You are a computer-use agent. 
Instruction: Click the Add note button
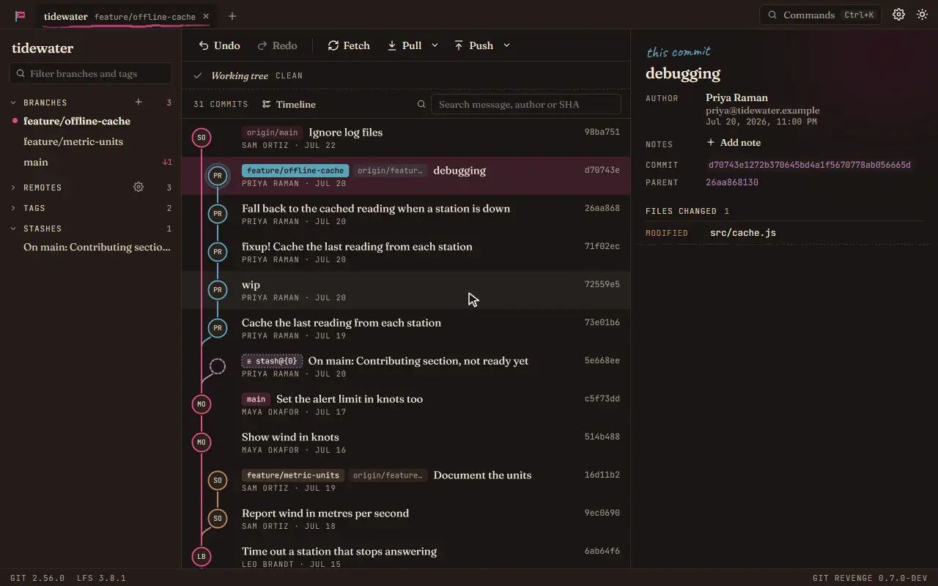tap(733, 143)
